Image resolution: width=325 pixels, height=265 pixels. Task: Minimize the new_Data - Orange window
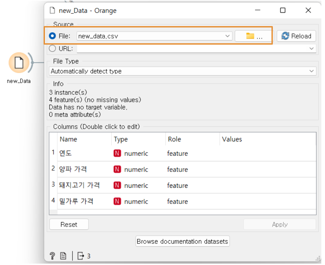(x=258, y=10)
